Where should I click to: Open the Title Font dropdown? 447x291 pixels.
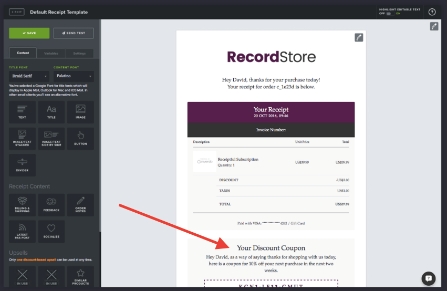point(29,76)
